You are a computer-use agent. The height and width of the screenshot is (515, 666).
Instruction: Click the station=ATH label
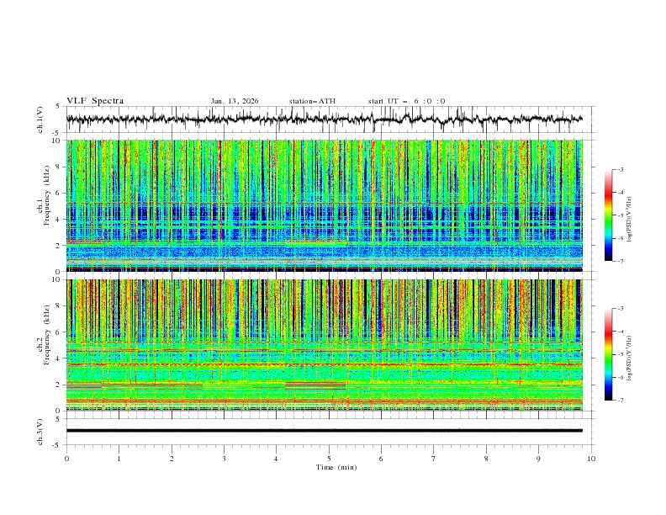point(312,101)
